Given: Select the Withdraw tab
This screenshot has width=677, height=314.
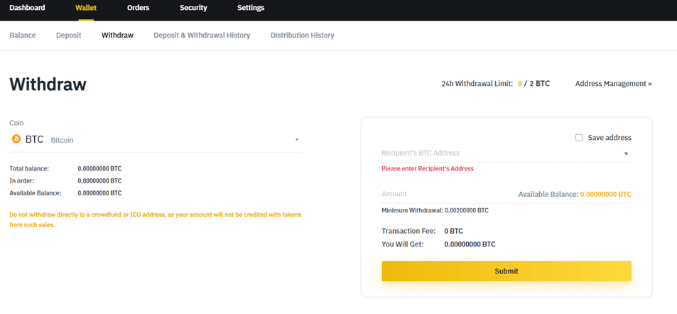Looking at the screenshot, I should (117, 36).
